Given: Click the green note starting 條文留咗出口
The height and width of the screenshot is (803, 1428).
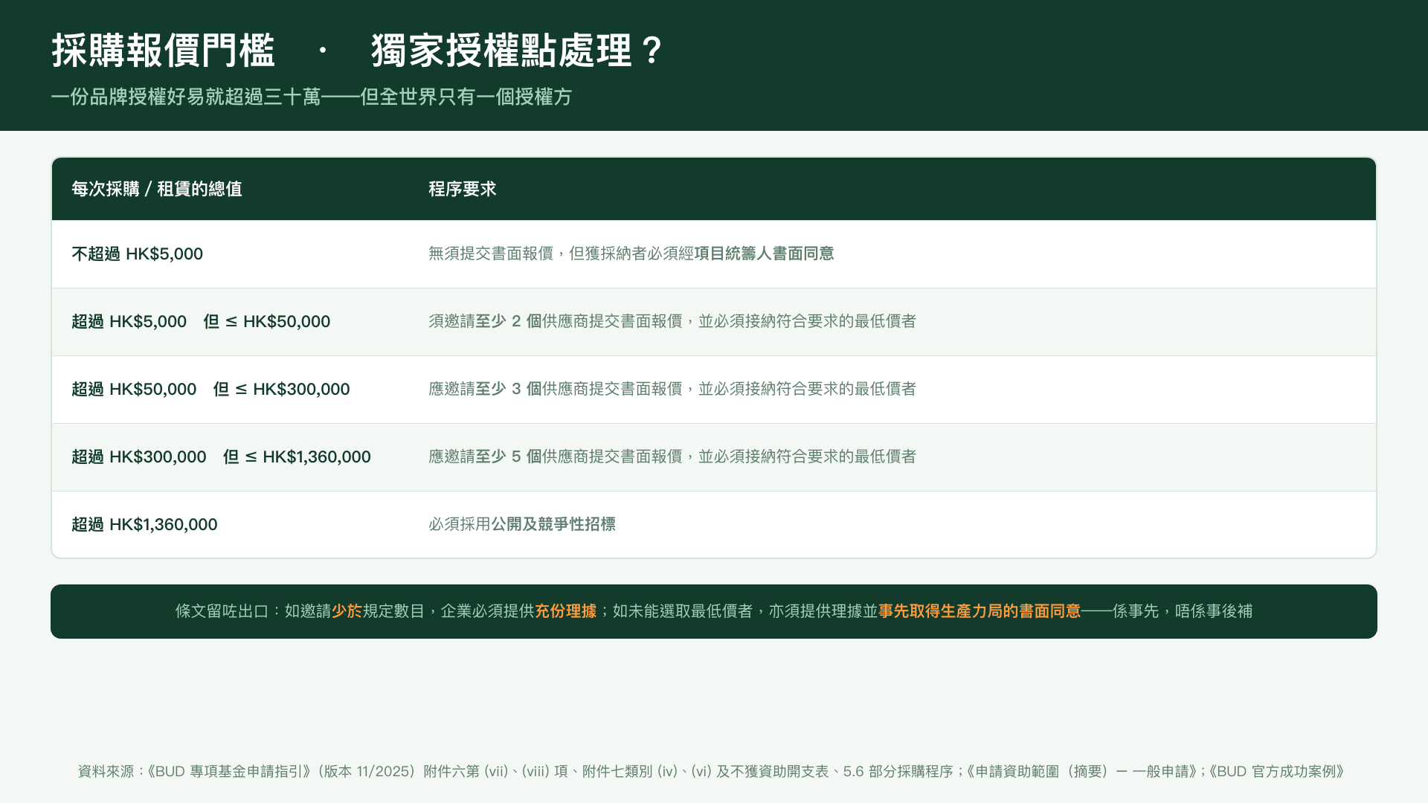Looking at the screenshot, I should pyautogui.click(x=714, y=611).
